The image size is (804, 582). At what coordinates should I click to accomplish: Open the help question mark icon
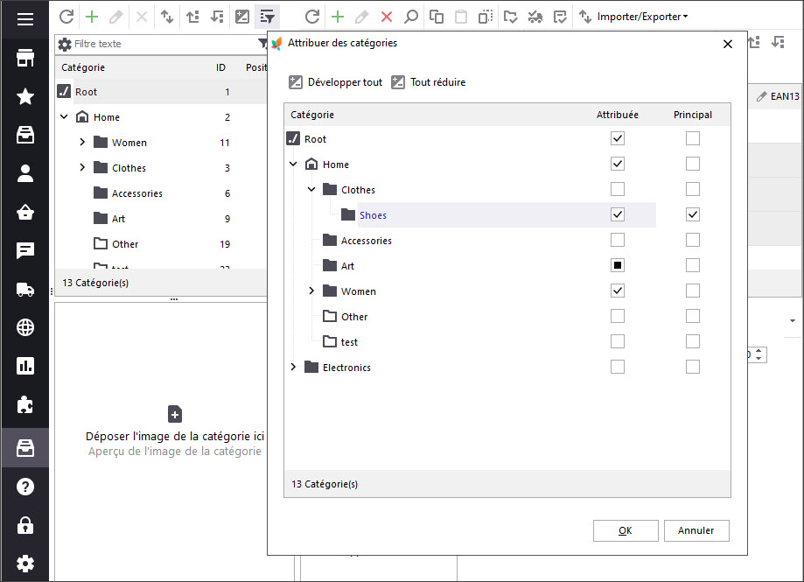tap(25, 487)
